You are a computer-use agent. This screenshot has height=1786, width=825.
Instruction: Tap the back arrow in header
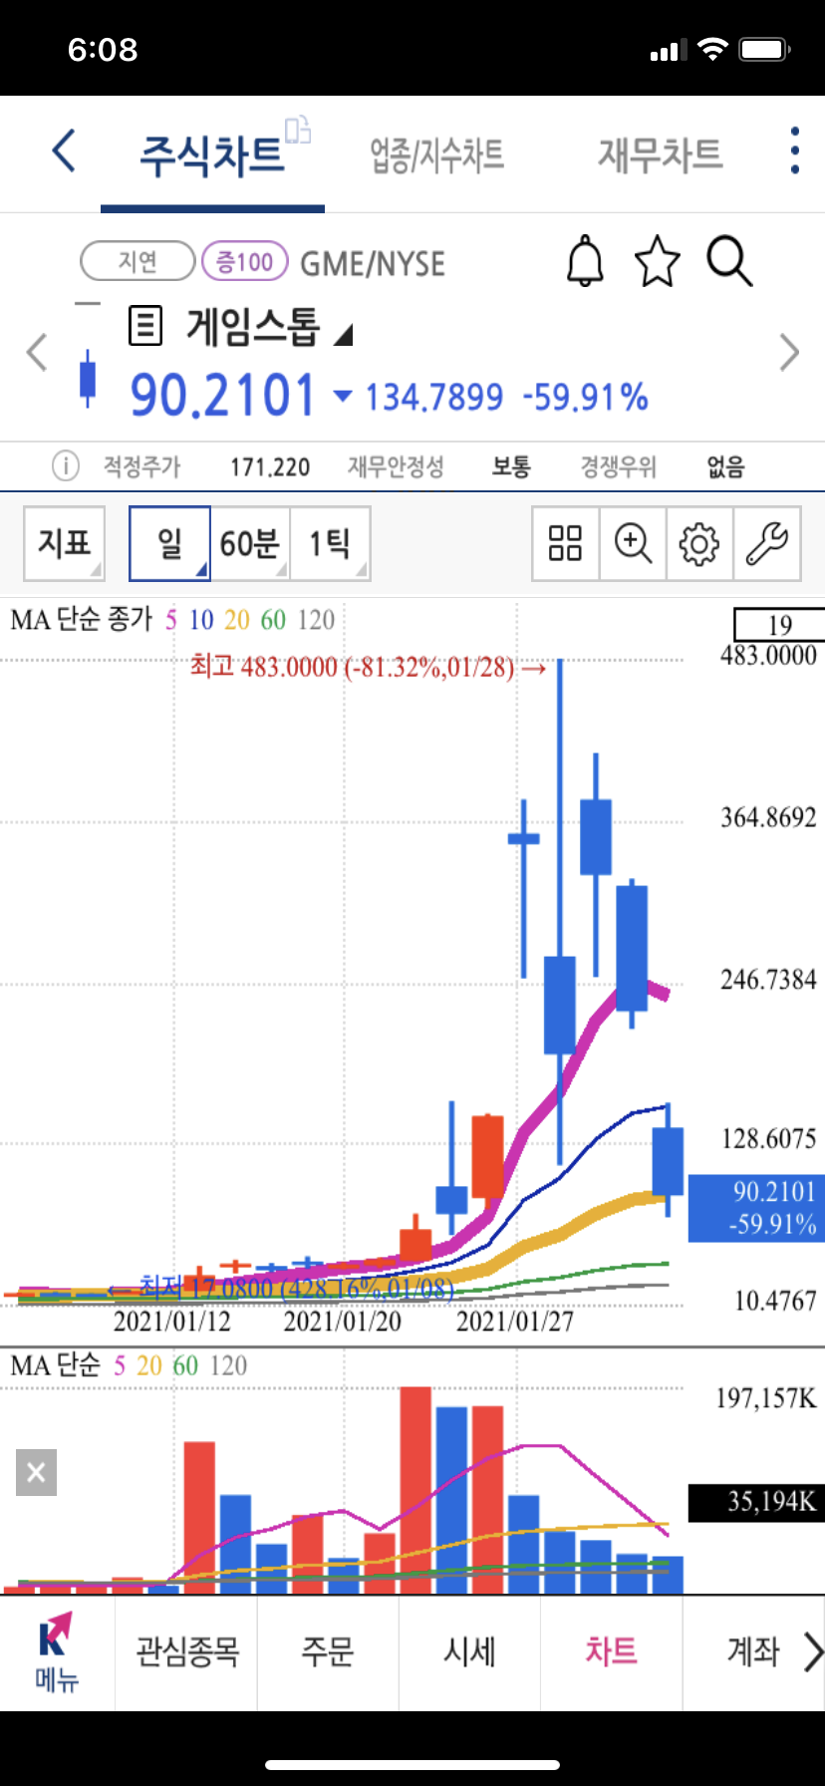(64, 151)
